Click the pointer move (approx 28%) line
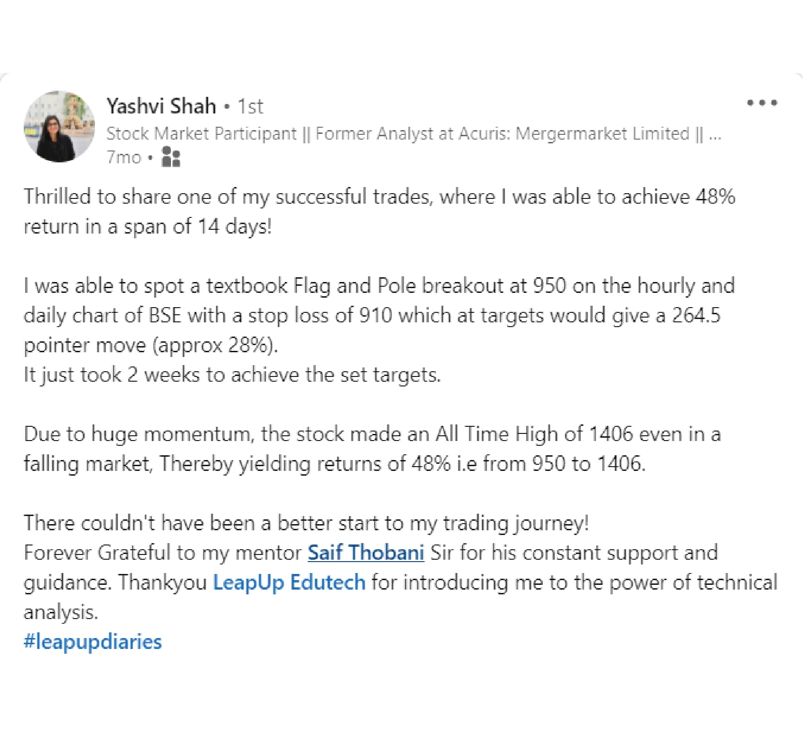 pyautogui.click(x=151, y=345)
